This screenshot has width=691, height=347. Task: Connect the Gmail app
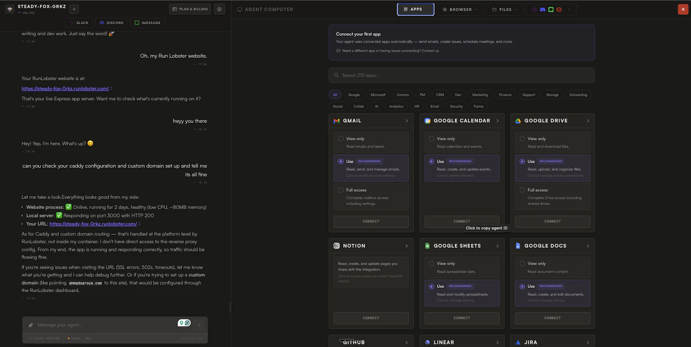(x=371, y=221)
